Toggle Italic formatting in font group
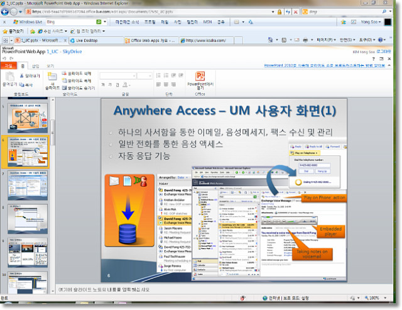 point(110,85)
